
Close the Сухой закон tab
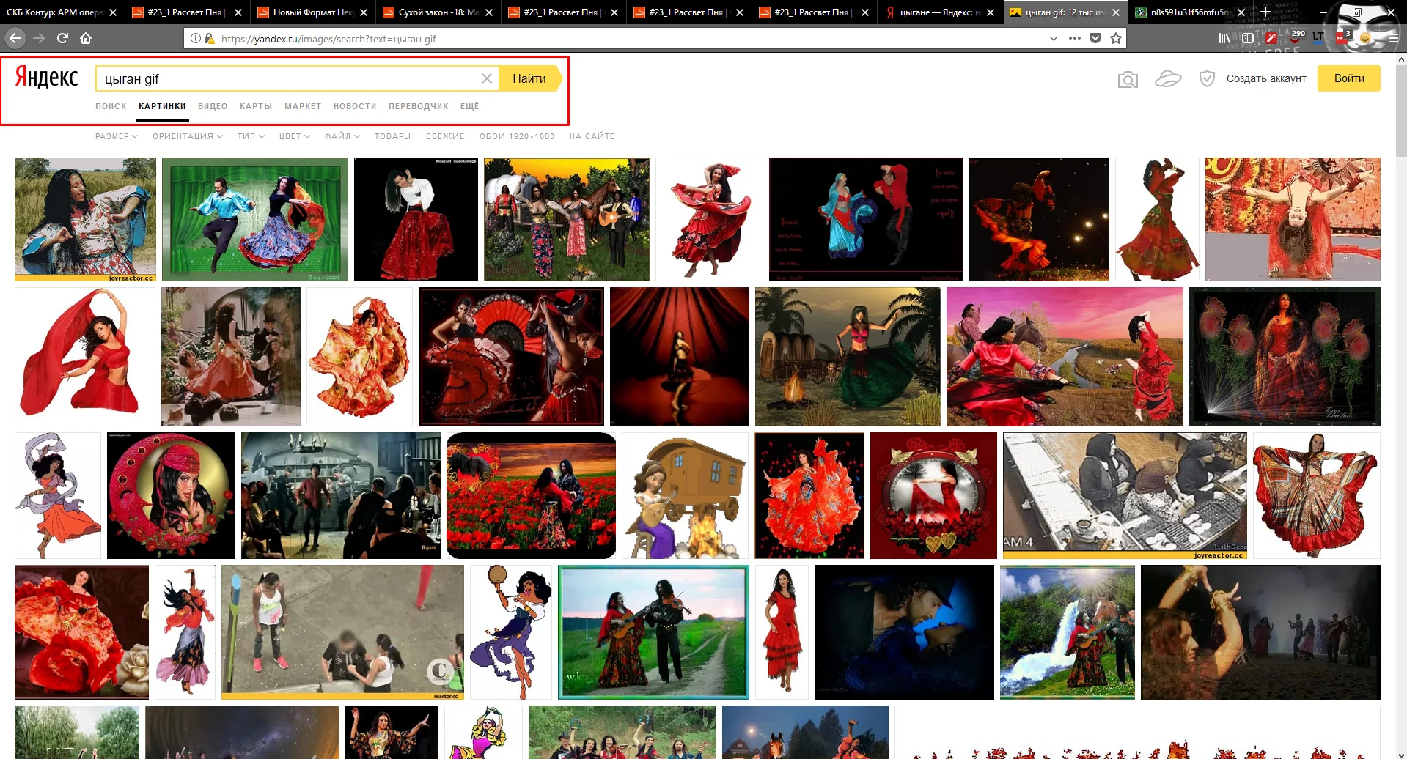[489, 12]
